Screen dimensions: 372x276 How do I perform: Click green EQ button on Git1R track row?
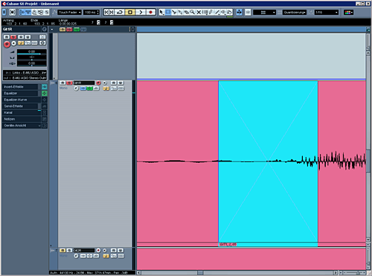[x=89, y=89]
